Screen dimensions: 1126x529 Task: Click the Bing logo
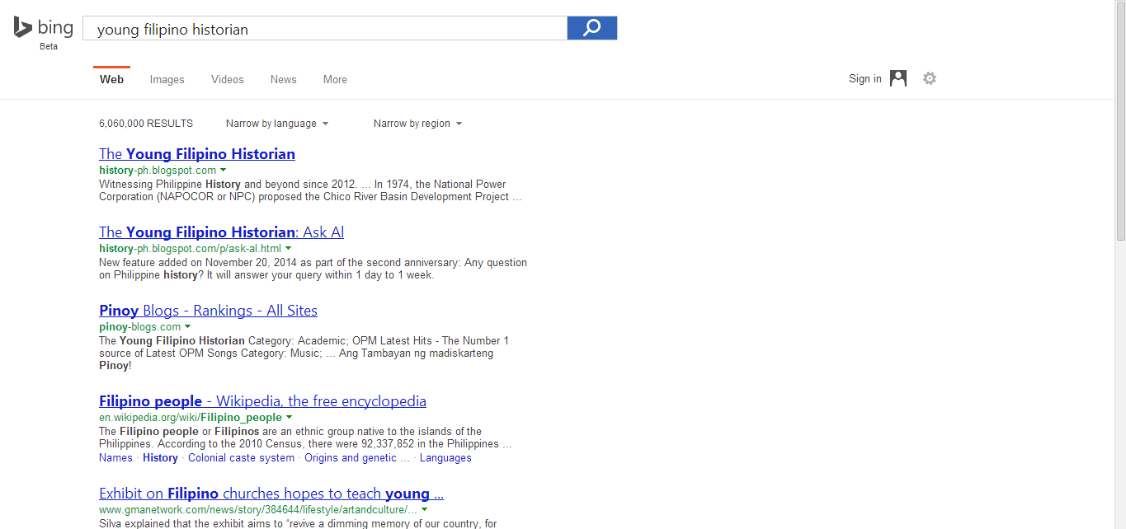pyautogui.click(x=43, y=27)
